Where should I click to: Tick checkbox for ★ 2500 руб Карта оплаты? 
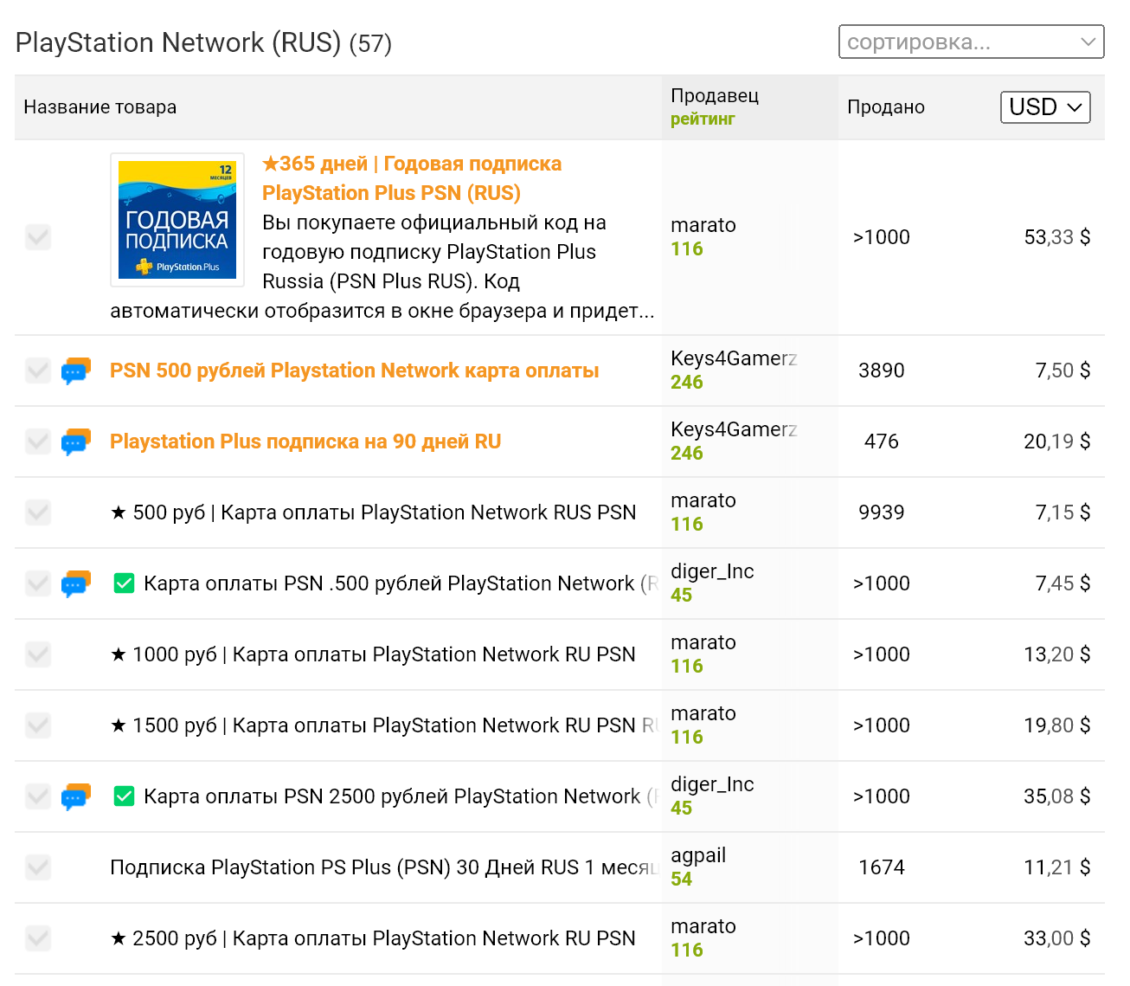[38, 938]
